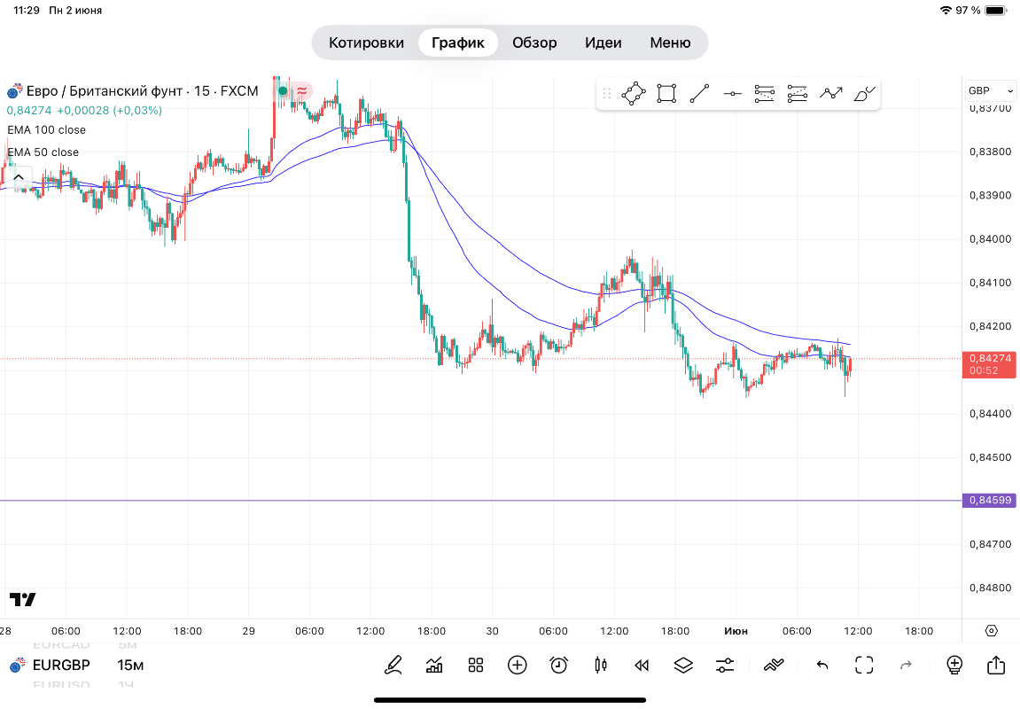This screenshot has width=1020, height=709.
Task: Collapse the indicator legend chevron
Action: pos(19,177)
